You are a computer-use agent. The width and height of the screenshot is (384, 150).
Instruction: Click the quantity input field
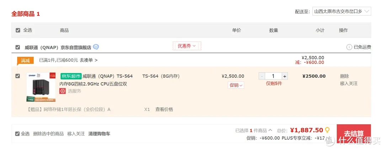tap(273, 76)
